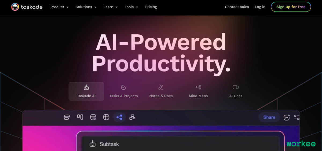The height and width of the screenshot is (151, 322).
Task: Select the org chart view icon
Action: (x=132, y=117)
